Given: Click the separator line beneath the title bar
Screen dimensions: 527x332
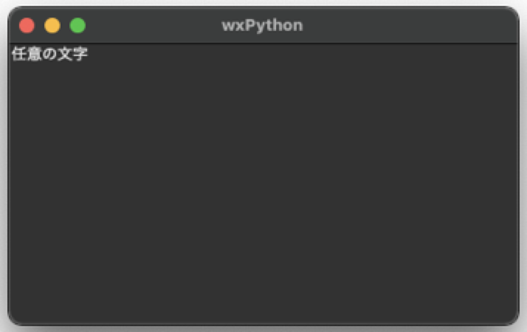Looking at the screenshot, I should [263, 44].
